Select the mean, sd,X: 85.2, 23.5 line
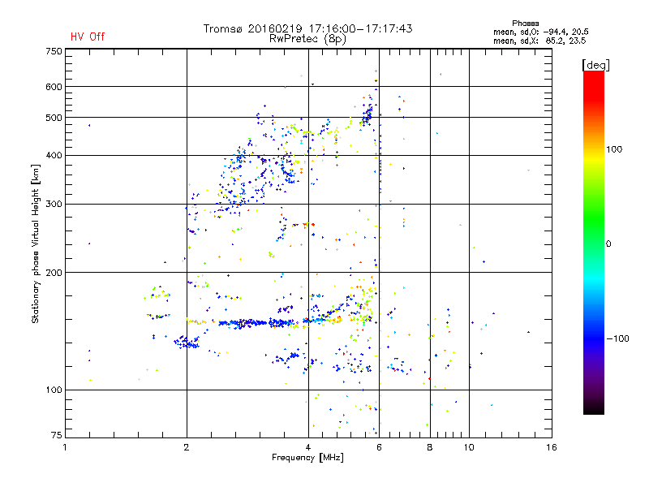 pyautogui.click(x=539, y=41)
